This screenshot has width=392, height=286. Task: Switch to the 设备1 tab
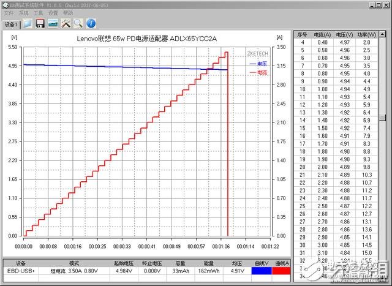coord(12,24)
